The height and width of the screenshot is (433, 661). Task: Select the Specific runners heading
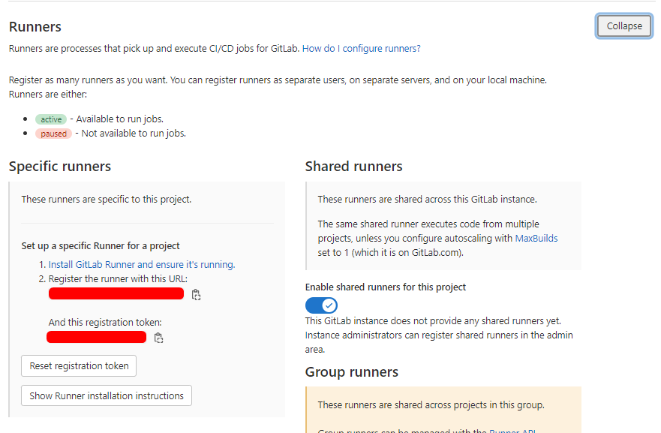[60, 166]
